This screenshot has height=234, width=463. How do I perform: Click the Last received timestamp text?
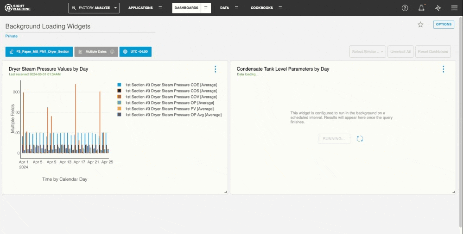pos(35,74)
